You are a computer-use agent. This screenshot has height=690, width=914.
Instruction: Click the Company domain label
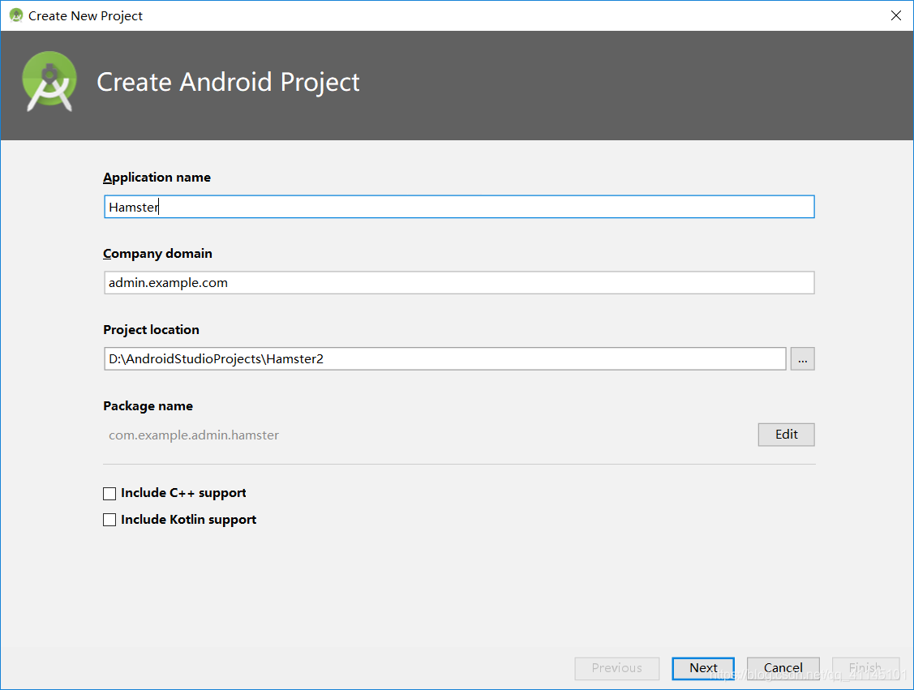(157, 254)
